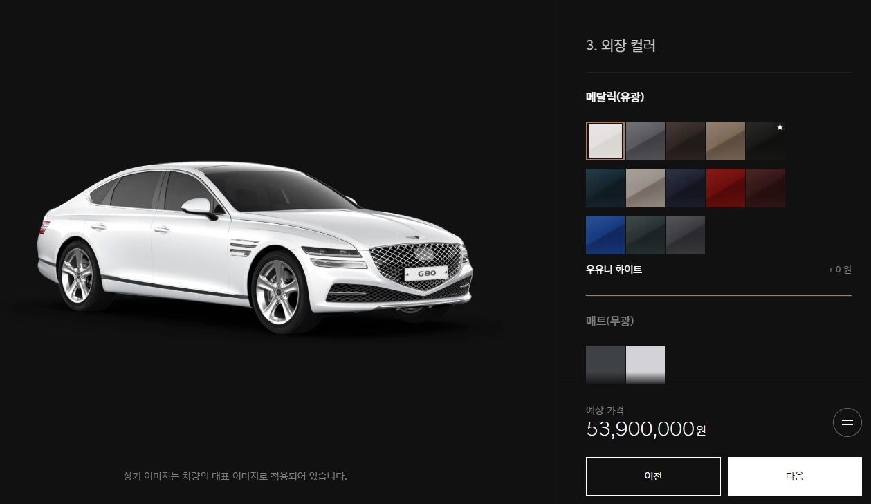This screenshot has height=504, width=871.
Task: Select the dark teal metallic swatch
Action: (x=605, y=188)
